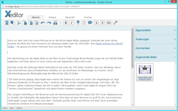Select the Apple stock certificate thumbnail
The height and width of the screenshot is (111, 178).
pyautogui.click(x=145, y=69)
